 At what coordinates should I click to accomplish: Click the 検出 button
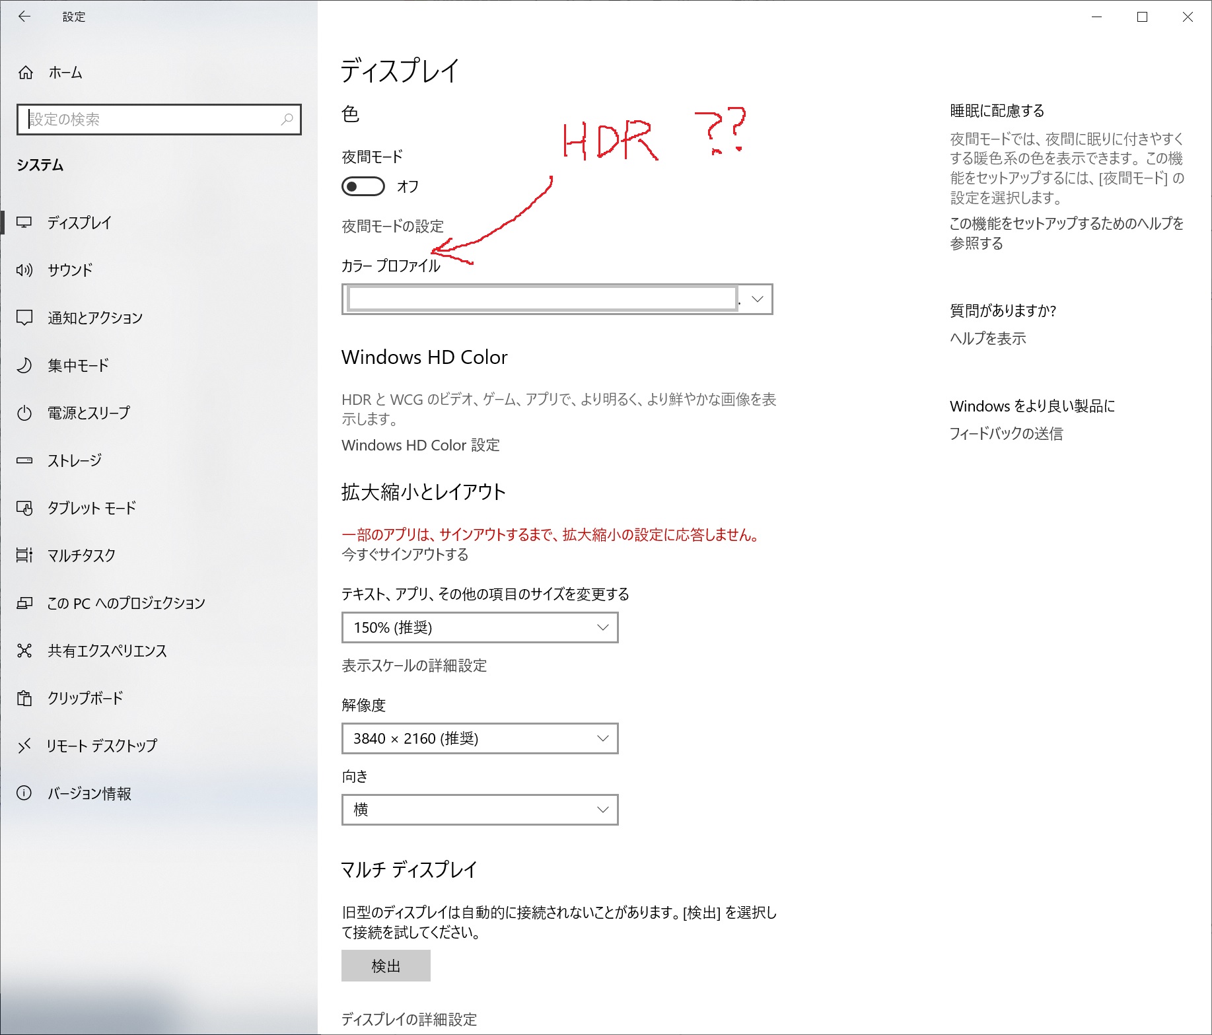click(x=386, y=966)
